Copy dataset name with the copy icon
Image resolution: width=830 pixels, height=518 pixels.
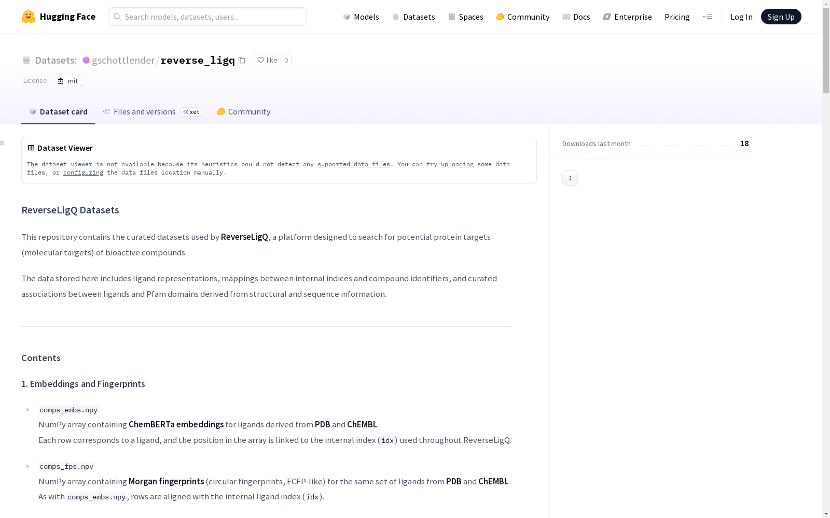pyautogui.click(x=242, y=60)
